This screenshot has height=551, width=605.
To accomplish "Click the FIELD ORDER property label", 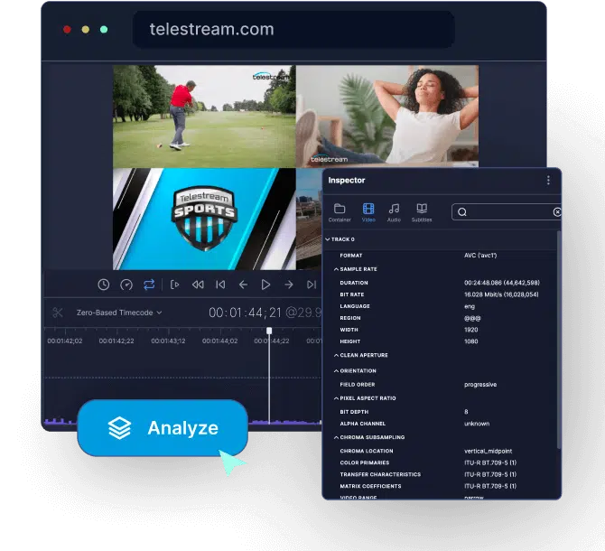I will [x=358, y=385].
